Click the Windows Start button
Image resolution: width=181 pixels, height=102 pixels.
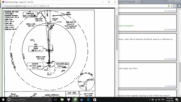pos(3,99)
